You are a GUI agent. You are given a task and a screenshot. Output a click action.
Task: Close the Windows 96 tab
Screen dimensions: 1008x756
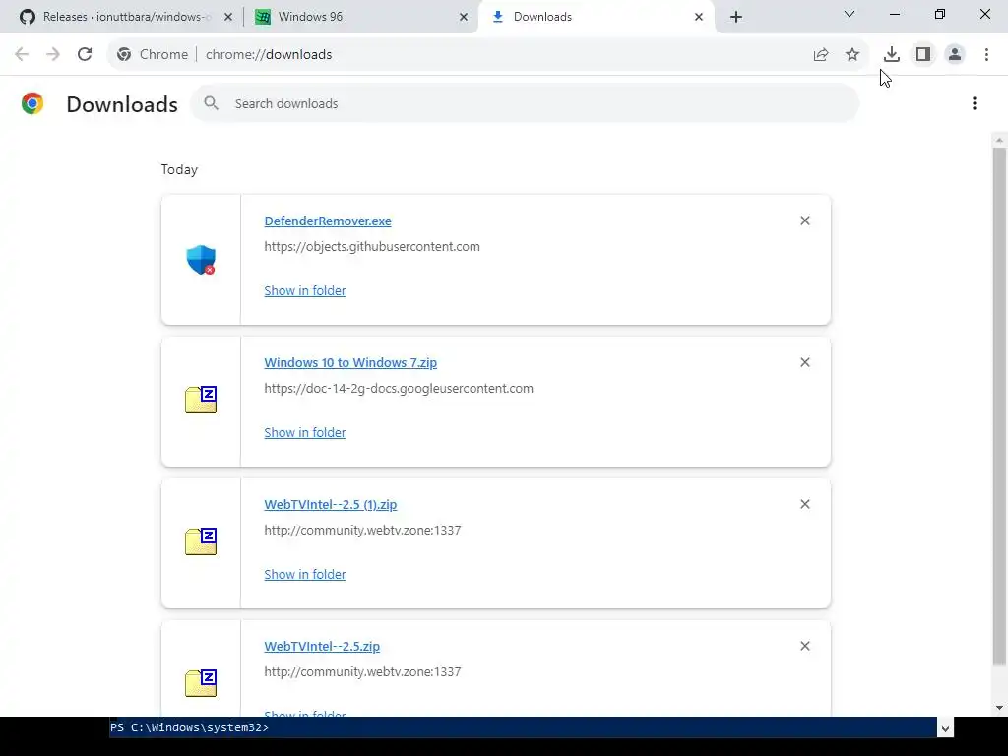click(464, 17)
